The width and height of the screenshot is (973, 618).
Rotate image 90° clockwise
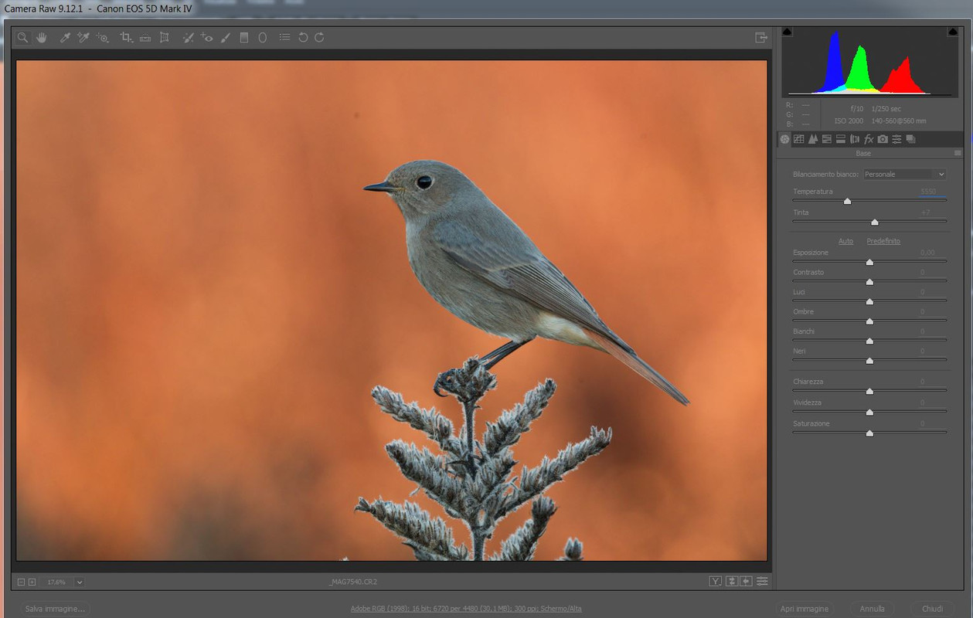coord(319,37)
